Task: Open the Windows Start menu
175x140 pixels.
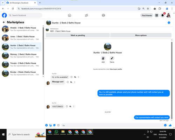Action: 3,134
